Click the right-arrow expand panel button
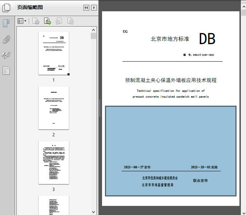 [x=94, y=8]
